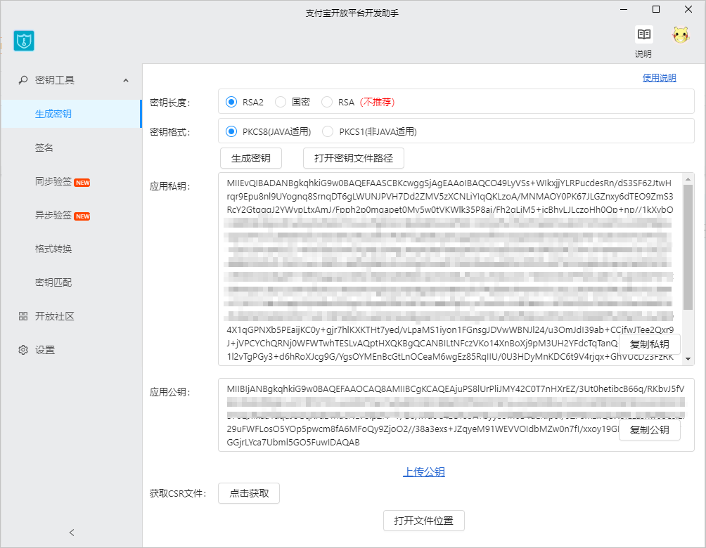
Task: Click the 打开文件位置 button
Action: tap(424, 521)
